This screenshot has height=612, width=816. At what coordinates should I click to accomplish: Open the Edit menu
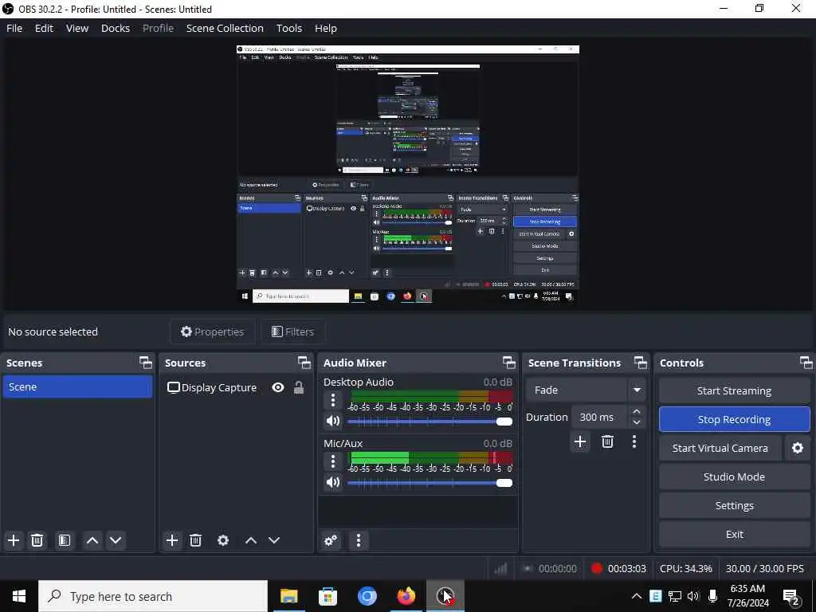point(45,28)
